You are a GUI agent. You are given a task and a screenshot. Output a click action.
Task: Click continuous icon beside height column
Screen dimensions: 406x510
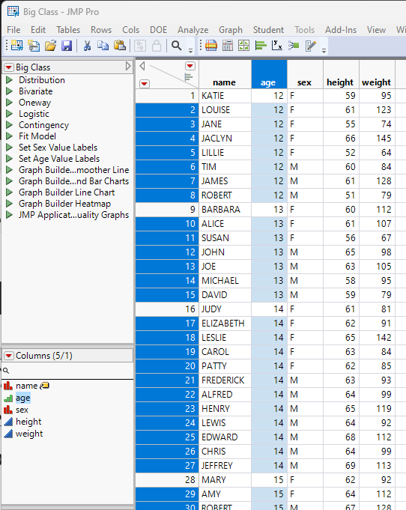[x=8, y=422]
